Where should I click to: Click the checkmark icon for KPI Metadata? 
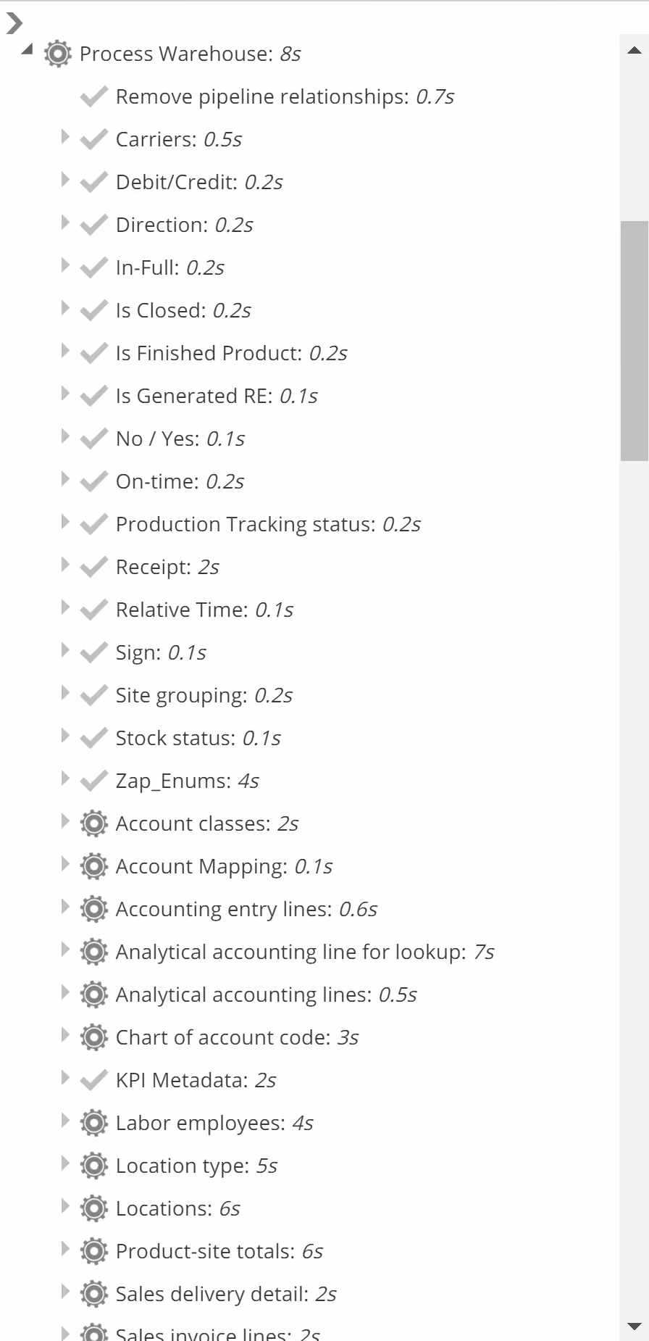(93, 1080)
